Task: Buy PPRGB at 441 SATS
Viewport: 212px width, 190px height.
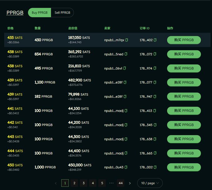Action: (x=184, y=111)
